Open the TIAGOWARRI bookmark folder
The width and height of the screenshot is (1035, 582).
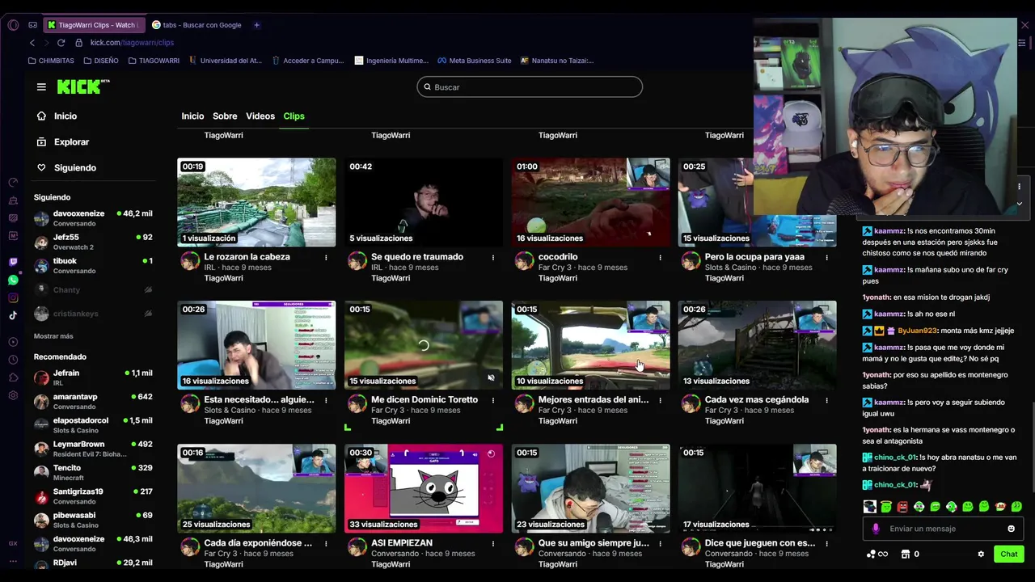[x=153, y=61]
